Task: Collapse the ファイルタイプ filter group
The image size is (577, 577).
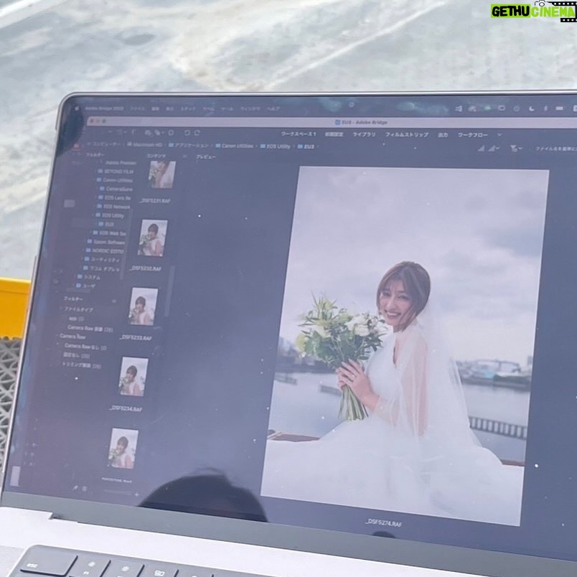Action: pos(60,309)
